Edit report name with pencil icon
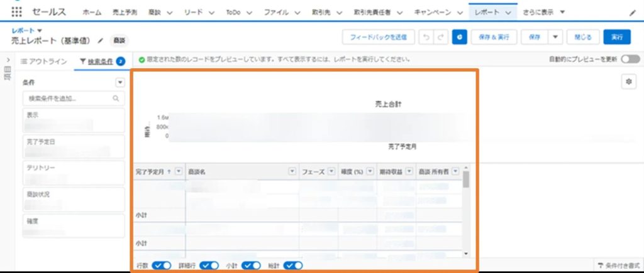The height and width of the screenshot is (273, 644). (100, 41)
